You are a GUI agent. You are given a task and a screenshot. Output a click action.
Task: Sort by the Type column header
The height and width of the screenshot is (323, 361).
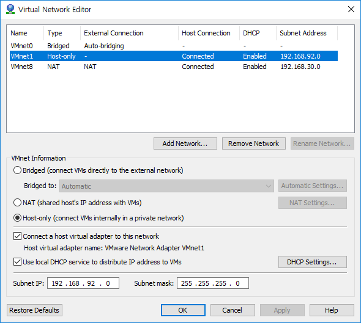62,33
